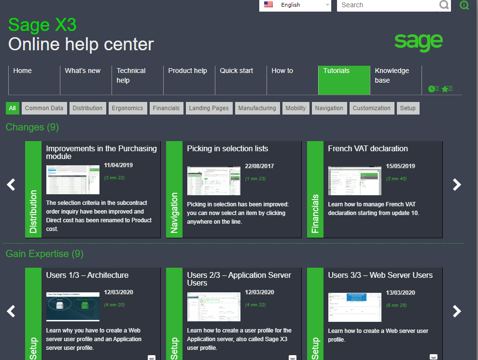Click transcript icon on Users 2/3 card
Screen dimensions: 478x360
point(292,358)
